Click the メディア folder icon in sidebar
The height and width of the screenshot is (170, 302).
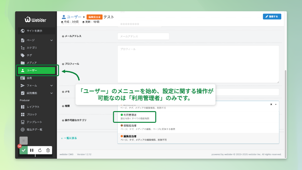pyautogui.click(x=23, y=63)
